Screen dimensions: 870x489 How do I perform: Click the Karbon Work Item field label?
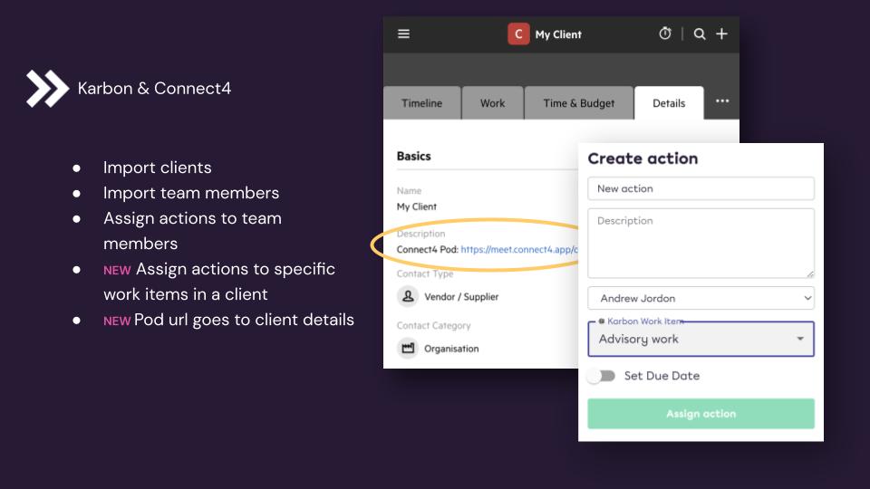pyautogui.click(x=645, y=321)
